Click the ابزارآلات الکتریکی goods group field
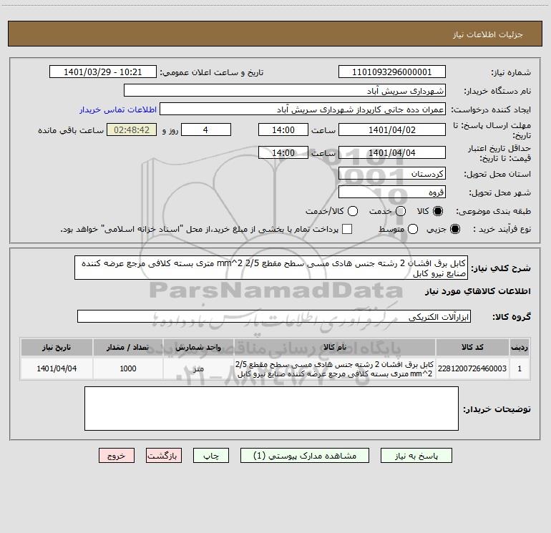 [274, 316]
